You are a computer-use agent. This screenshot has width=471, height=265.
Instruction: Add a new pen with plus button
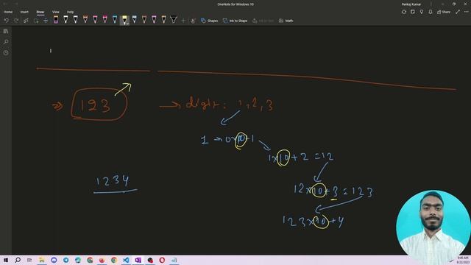pos(183,21)
